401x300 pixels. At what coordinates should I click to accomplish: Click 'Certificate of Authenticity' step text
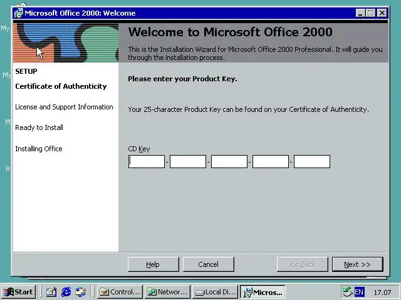[x=61, y=86]
